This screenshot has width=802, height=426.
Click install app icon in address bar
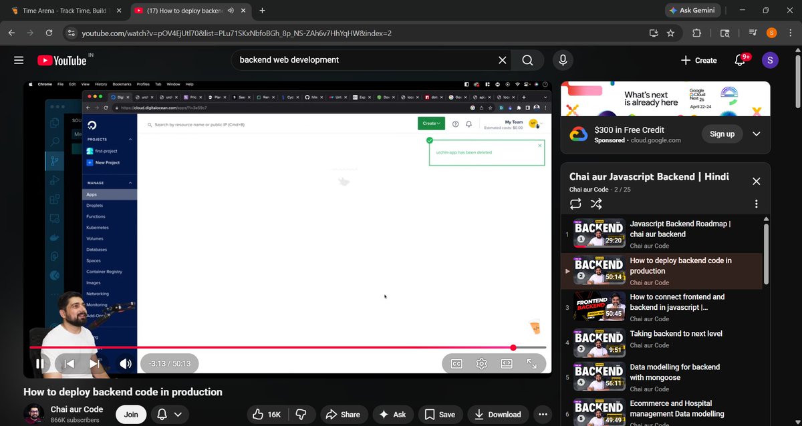tap(653, 33)
